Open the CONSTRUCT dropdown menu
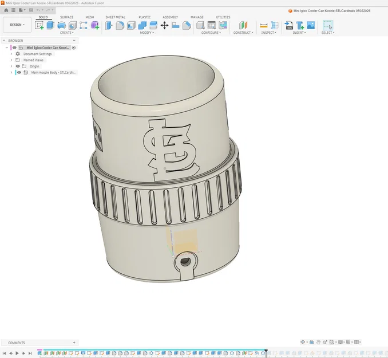Viewport: 388px width, 358px height. point(243,33)
